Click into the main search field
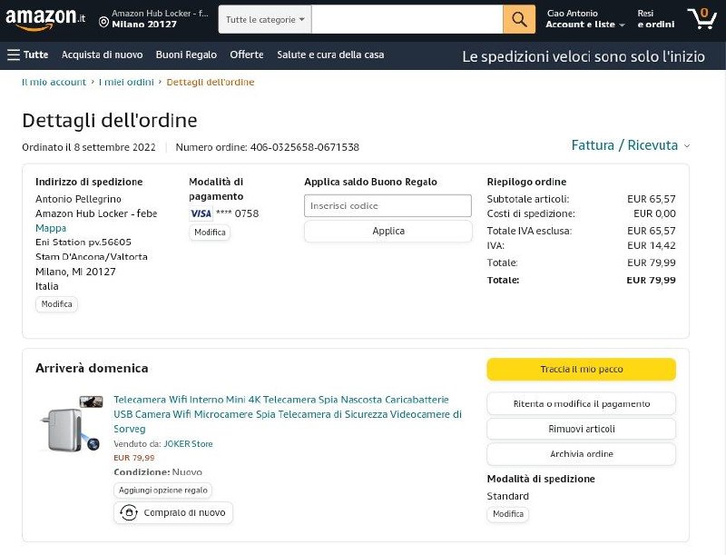 coord(407,19)
